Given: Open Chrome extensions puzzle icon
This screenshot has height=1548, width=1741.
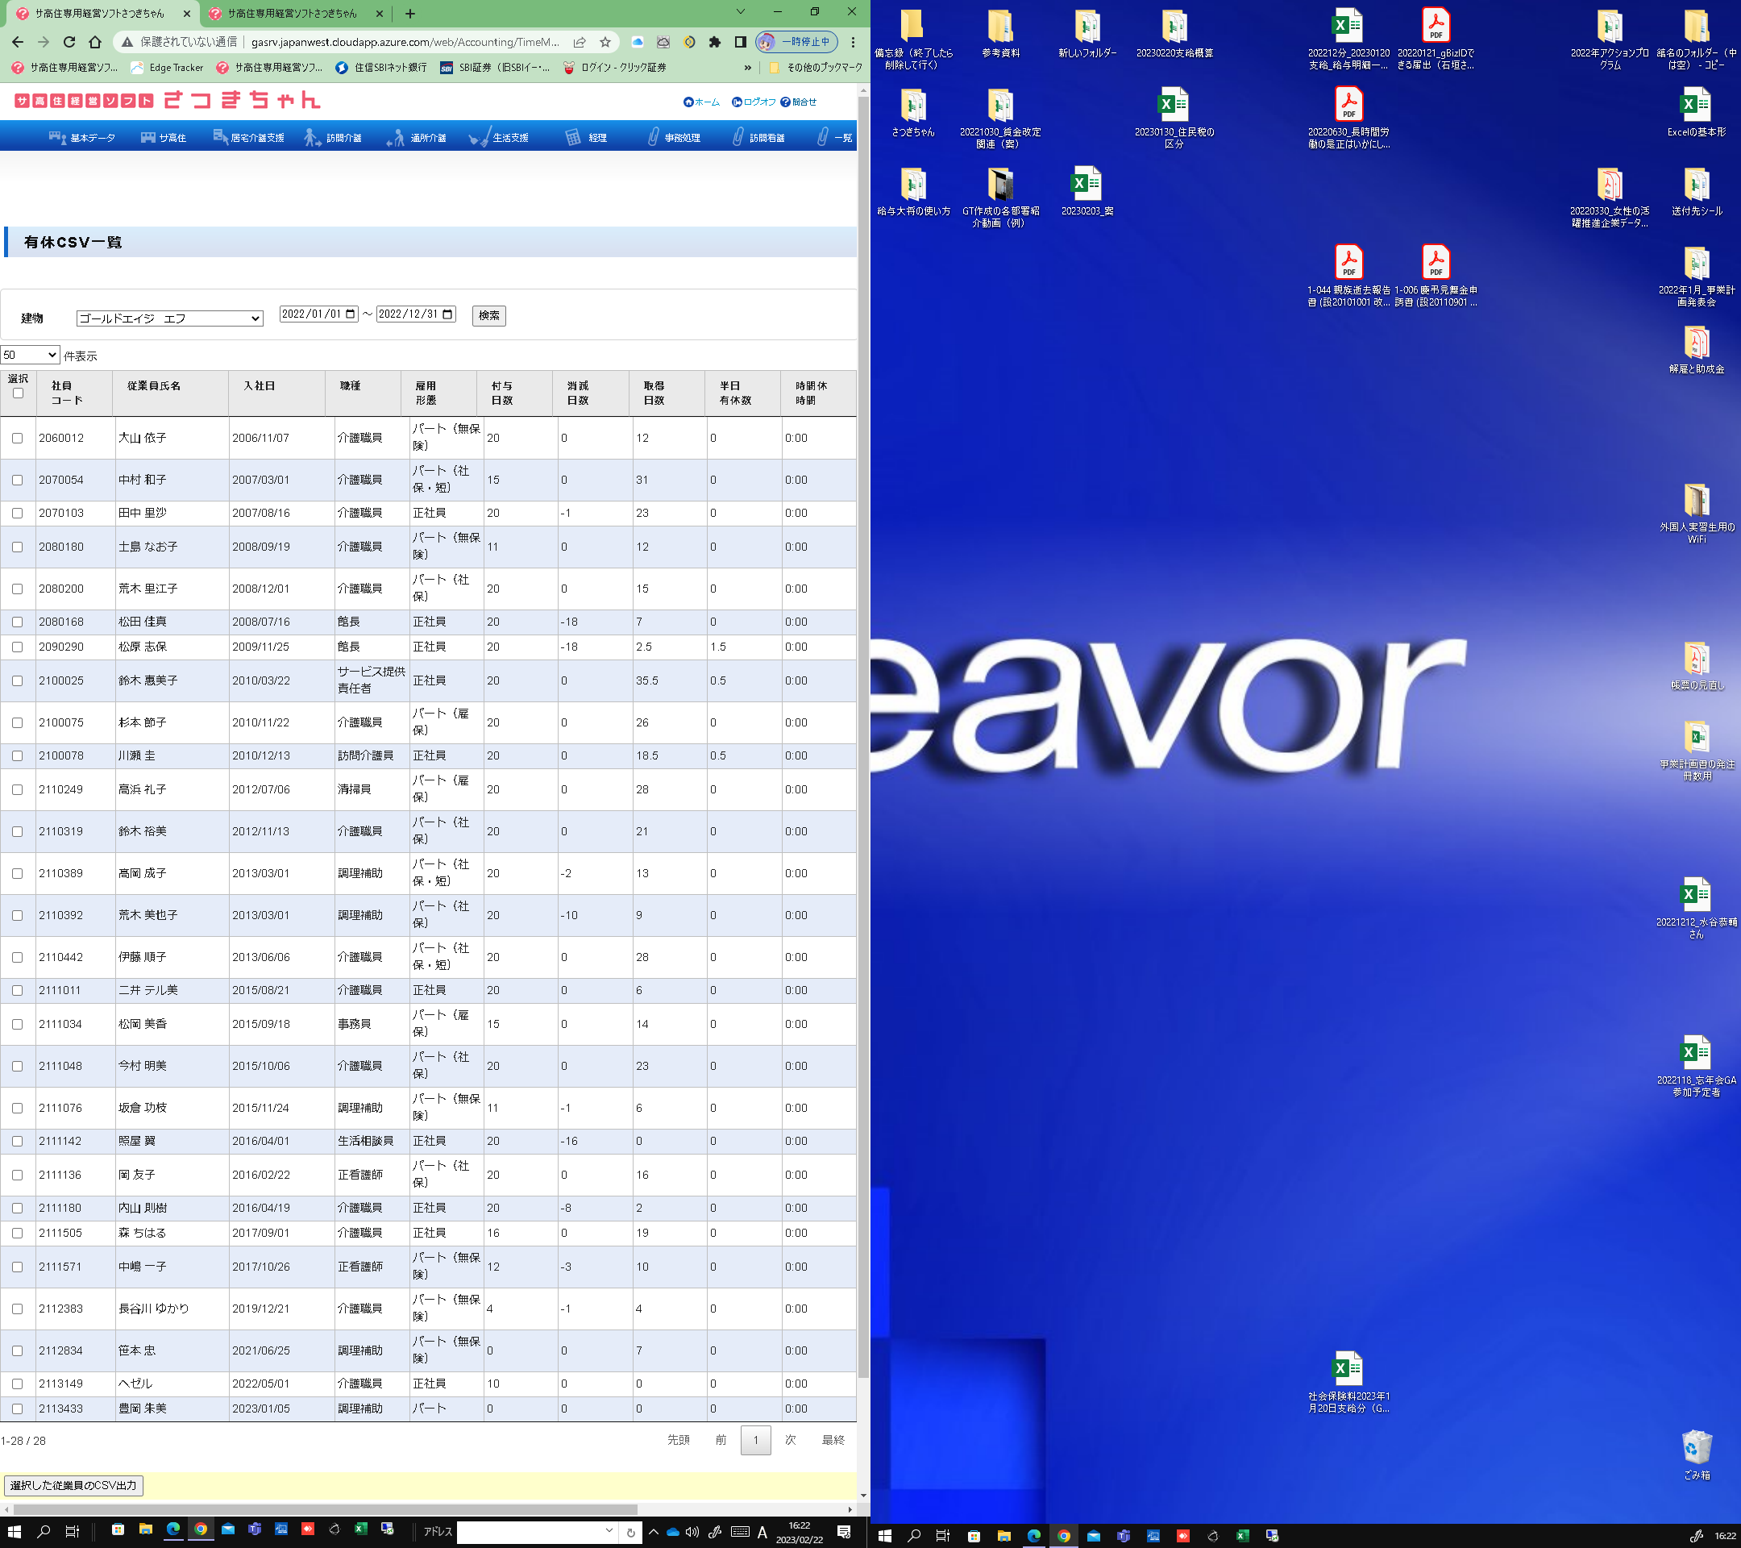Looking at the screenshot, I should coord(715,42).
